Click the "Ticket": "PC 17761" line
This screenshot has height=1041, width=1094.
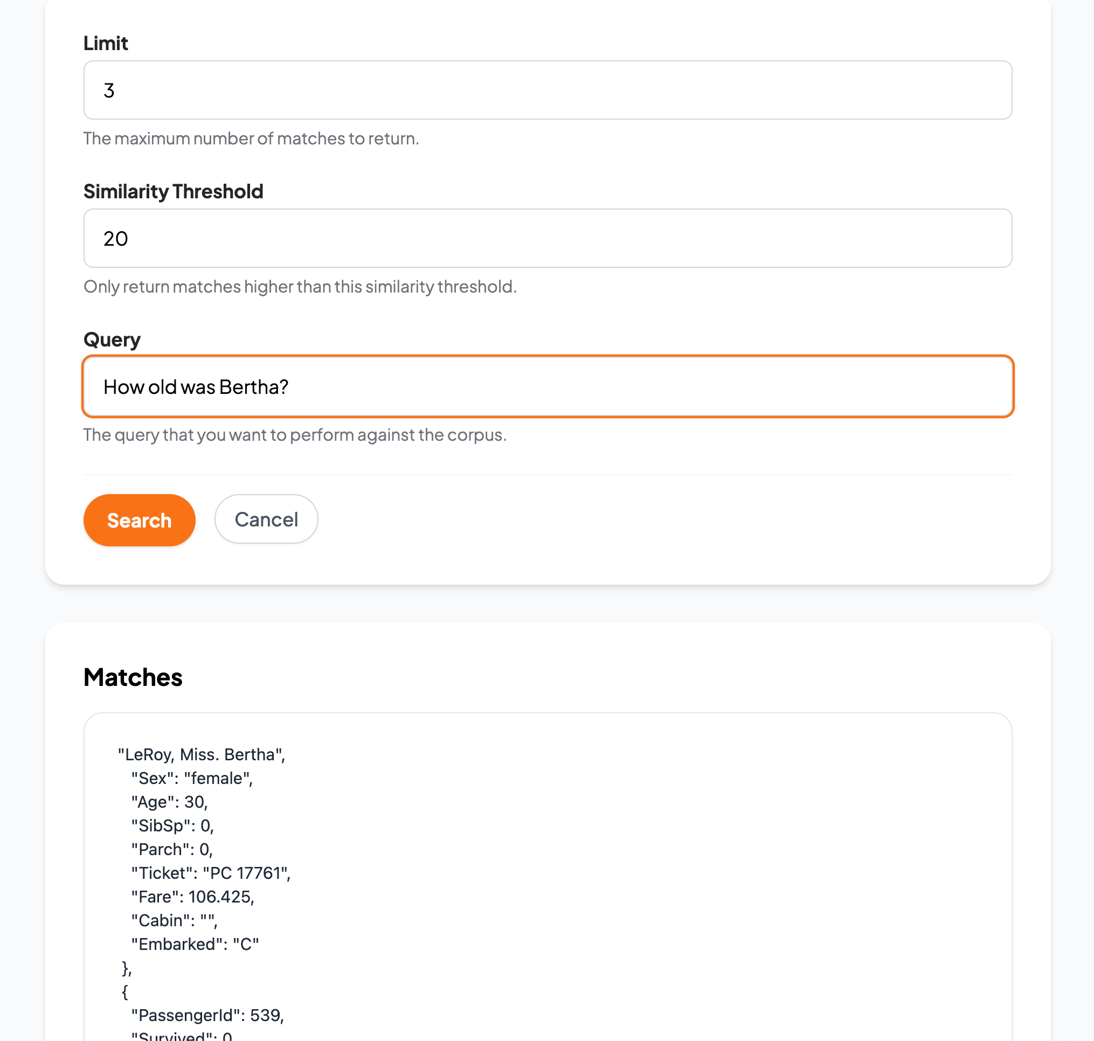pos(211,873)
